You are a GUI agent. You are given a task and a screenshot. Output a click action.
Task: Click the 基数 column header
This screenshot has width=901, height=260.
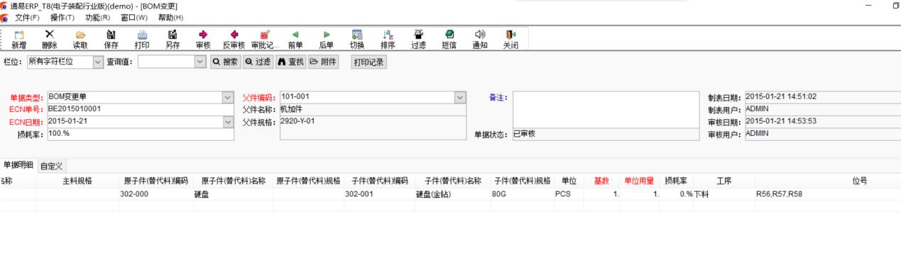[601, 181]
